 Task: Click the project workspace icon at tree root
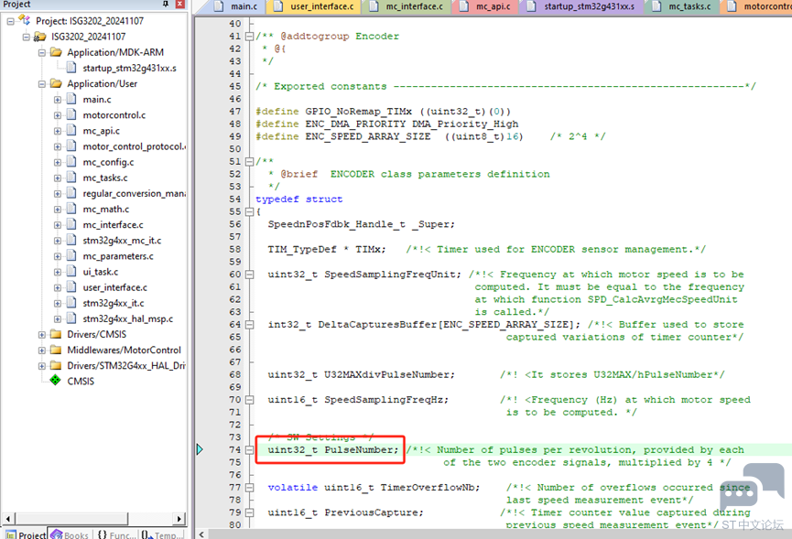(24, 20)
